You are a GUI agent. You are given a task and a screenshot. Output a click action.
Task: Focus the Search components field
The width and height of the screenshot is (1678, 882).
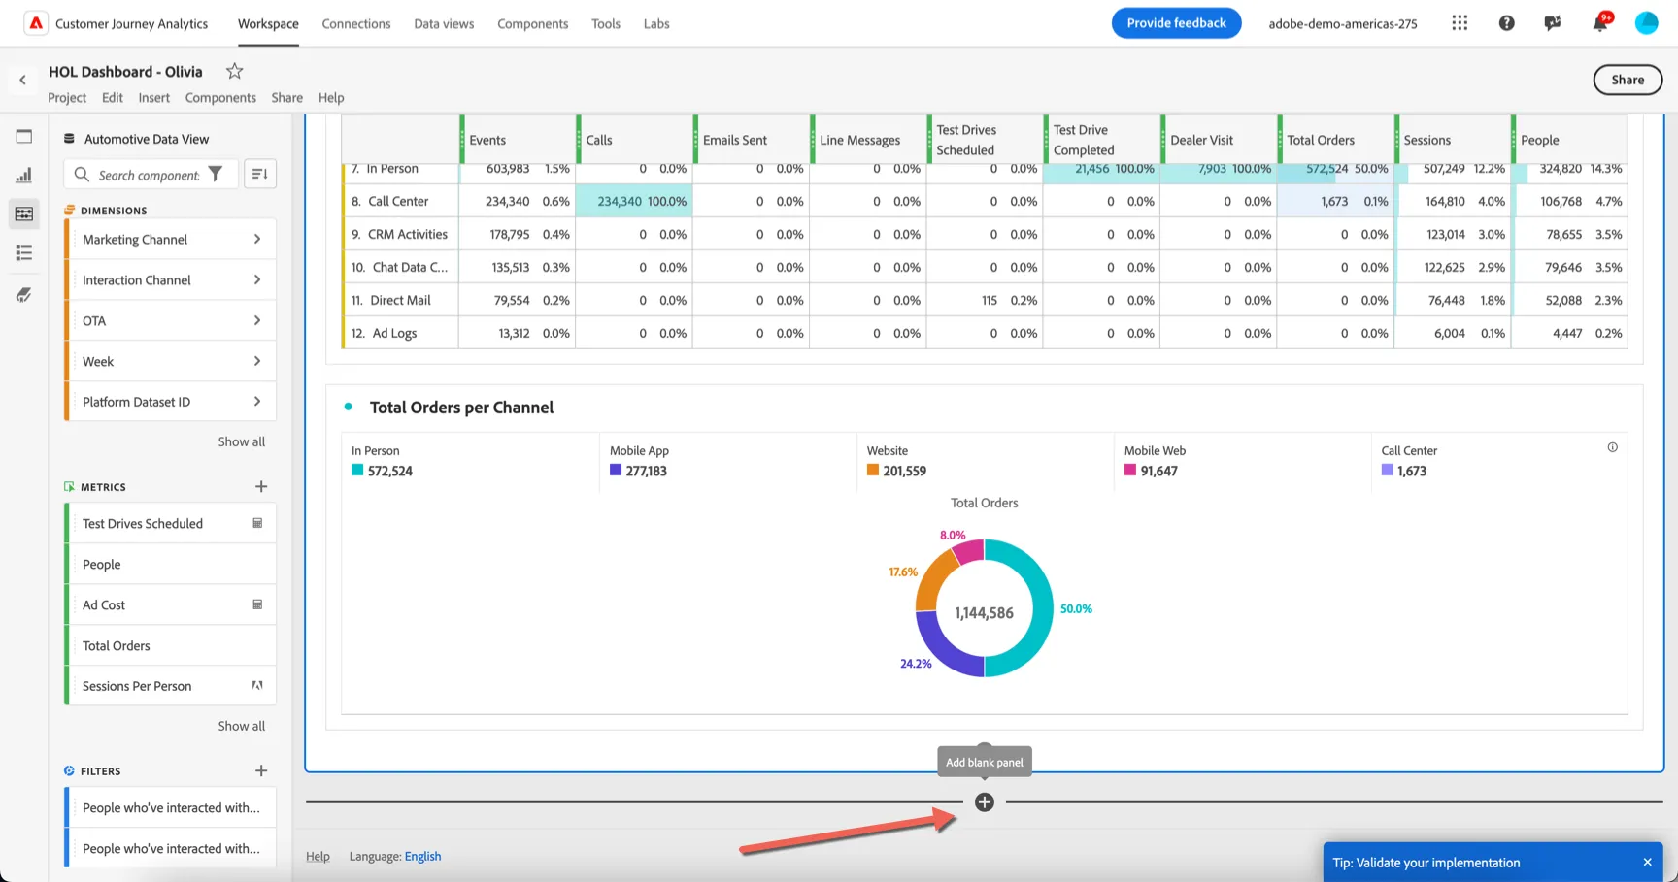click(149, 175)
